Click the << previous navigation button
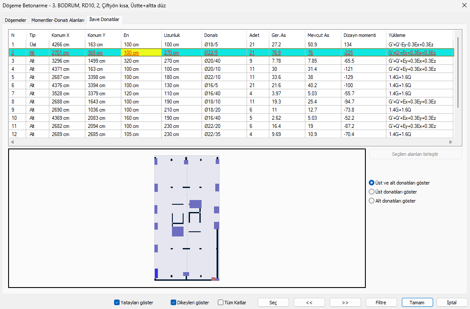The height and width of the screenshot is (309, 470). coord(309,303)
